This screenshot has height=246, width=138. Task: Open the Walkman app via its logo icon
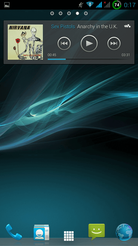(x=127, y=26)
